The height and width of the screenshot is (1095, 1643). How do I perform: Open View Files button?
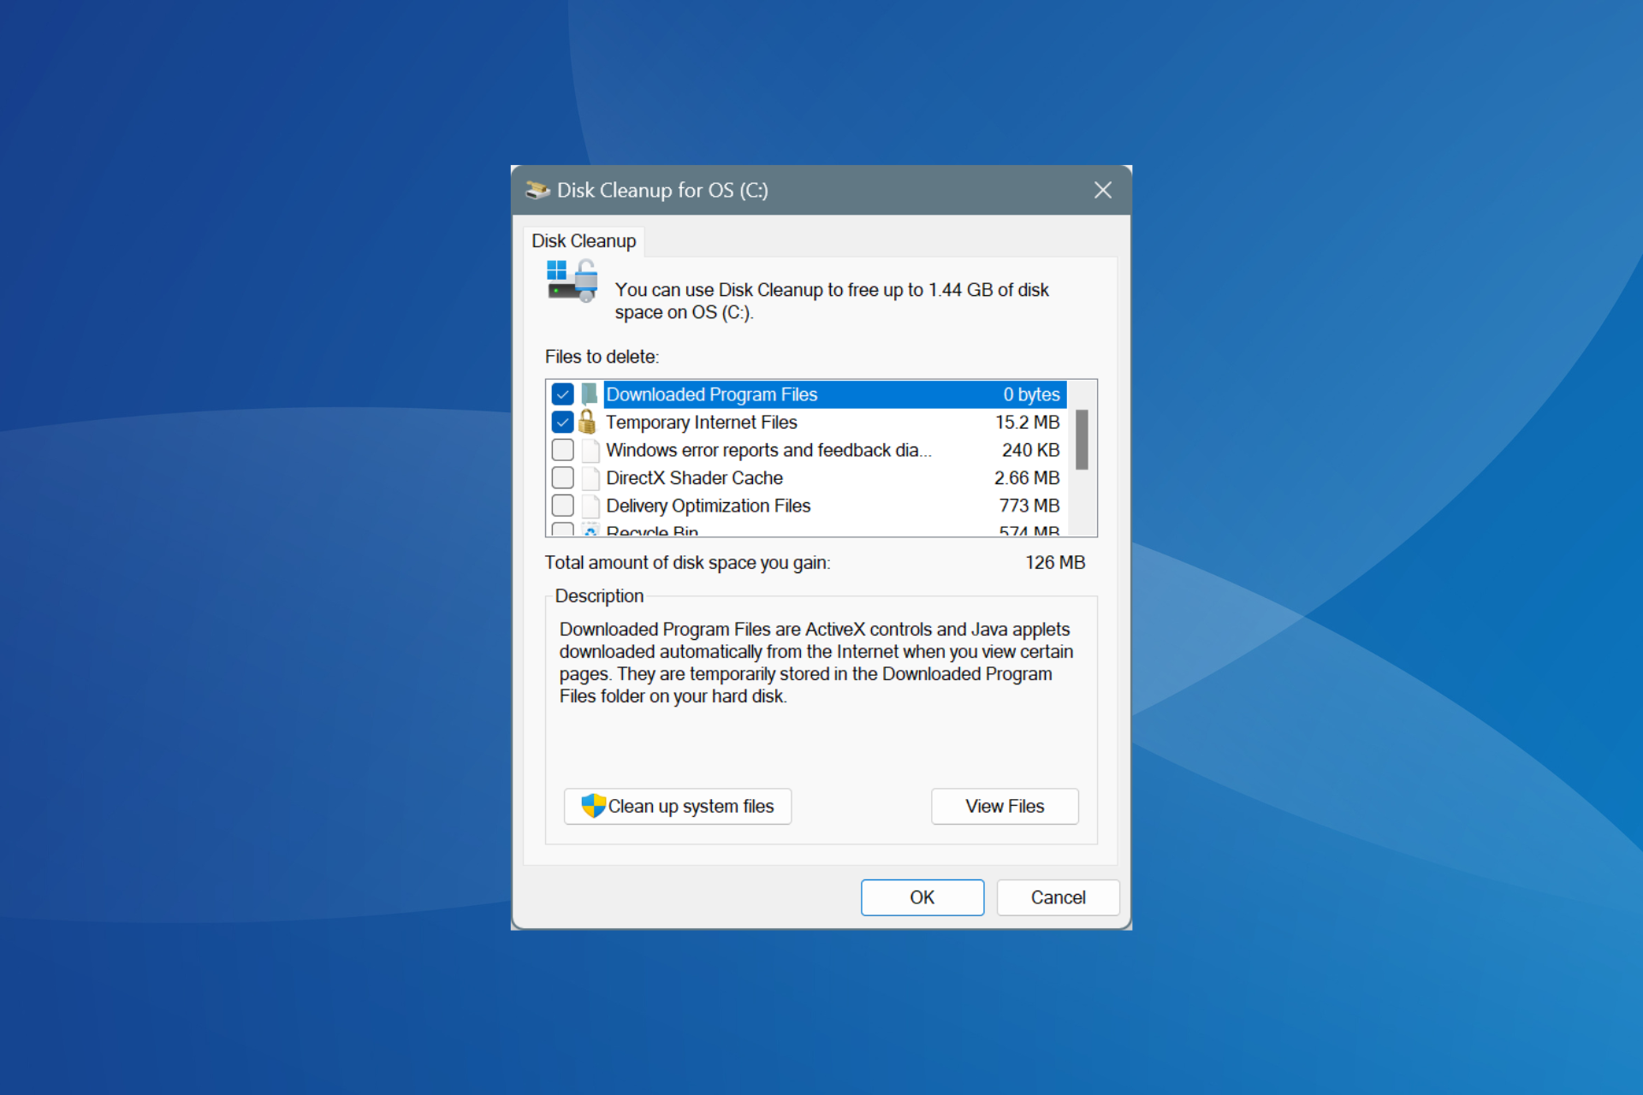coord(1005,807)
